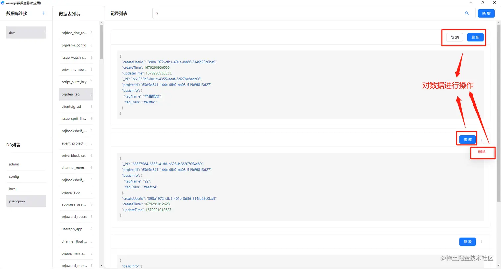The image size is (501, 269).
Task: Open the menu dots for channel_float_... table
Action: coord(91,241)
